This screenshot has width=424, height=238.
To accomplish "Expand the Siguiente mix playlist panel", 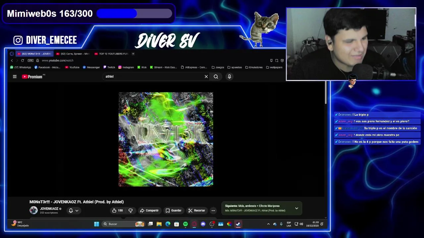I will tap(296, 208).
